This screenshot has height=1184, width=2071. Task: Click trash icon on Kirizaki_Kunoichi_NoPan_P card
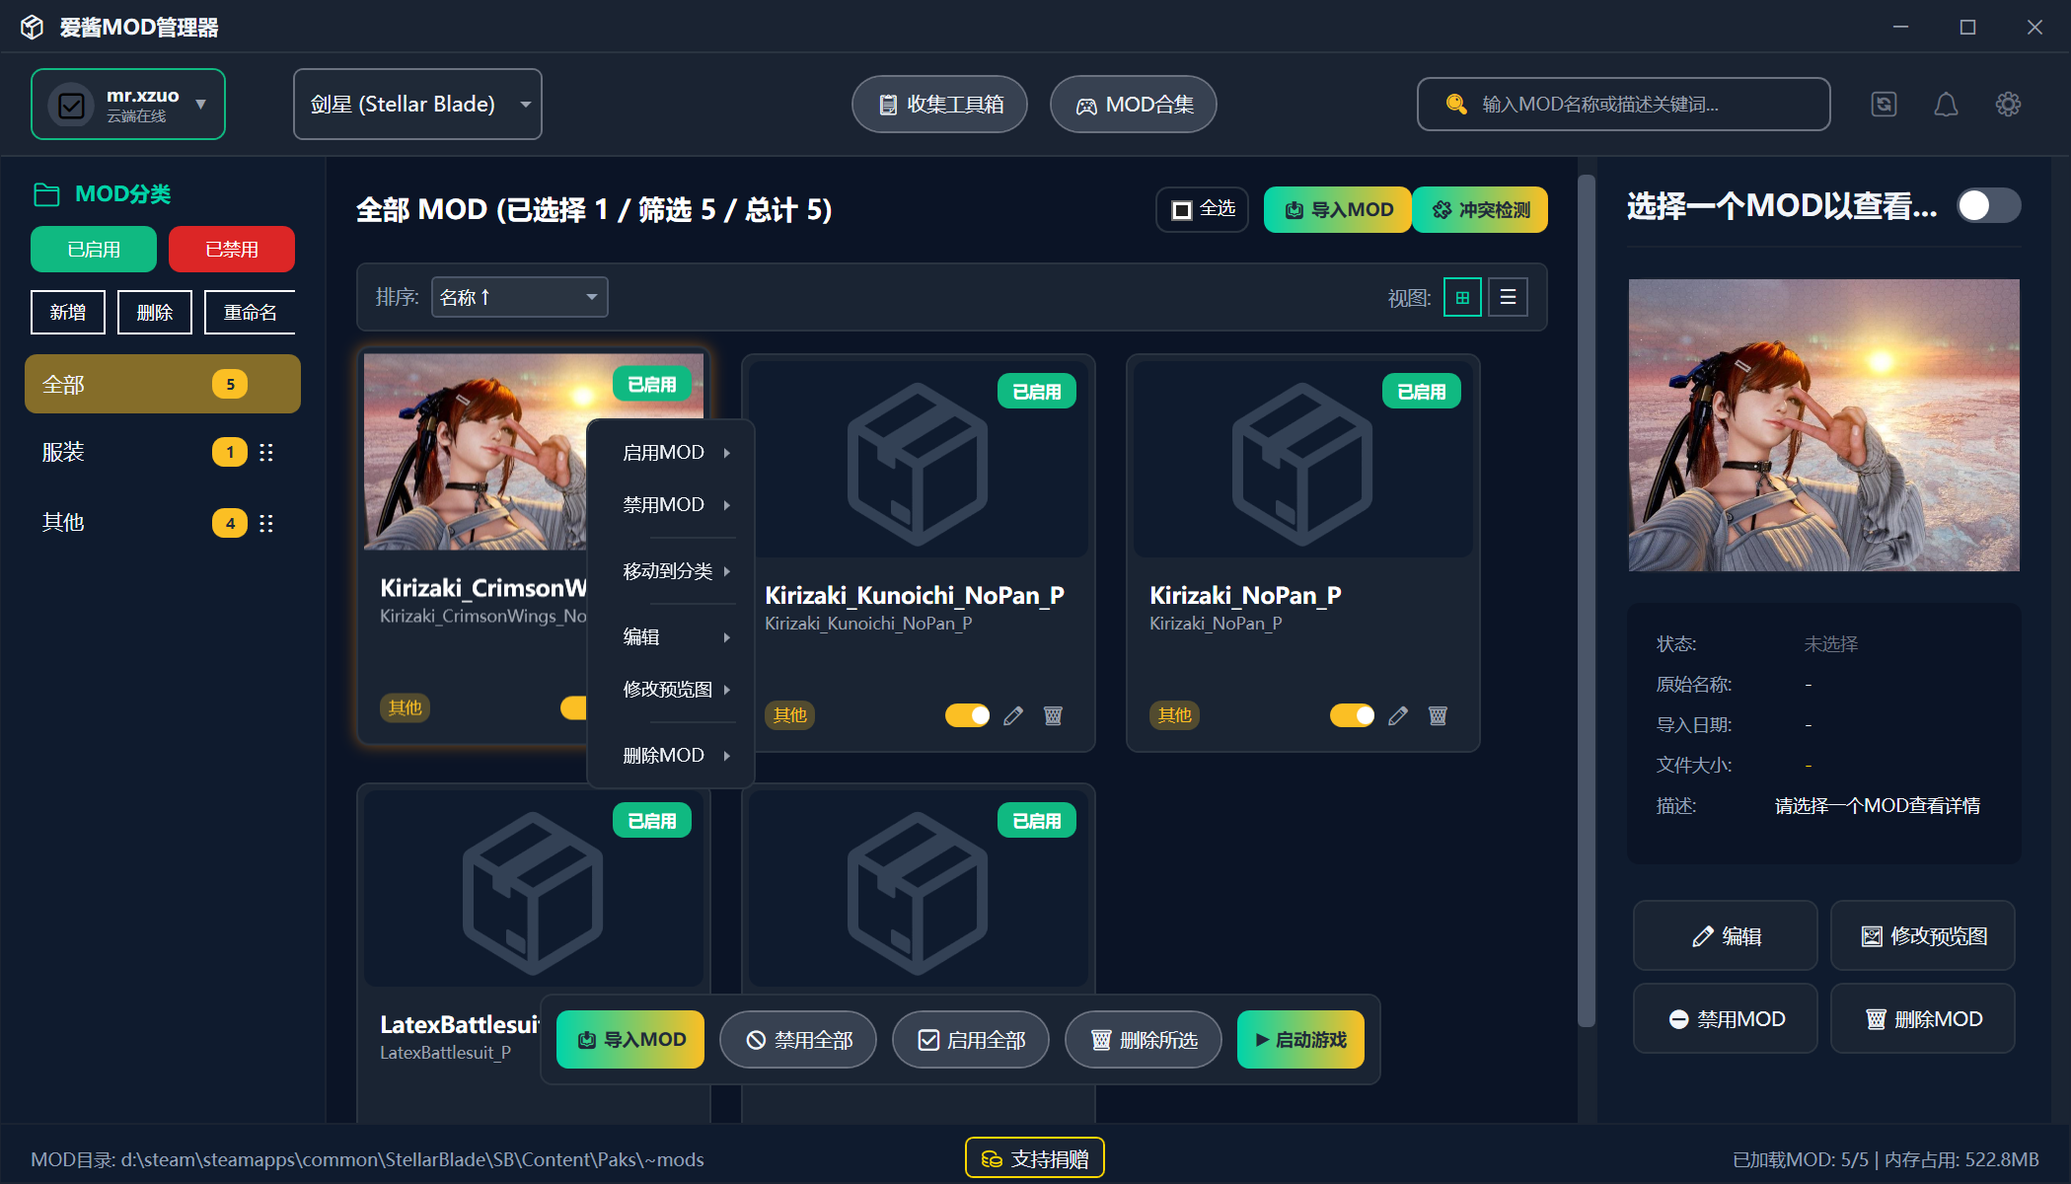point(1053,715)
